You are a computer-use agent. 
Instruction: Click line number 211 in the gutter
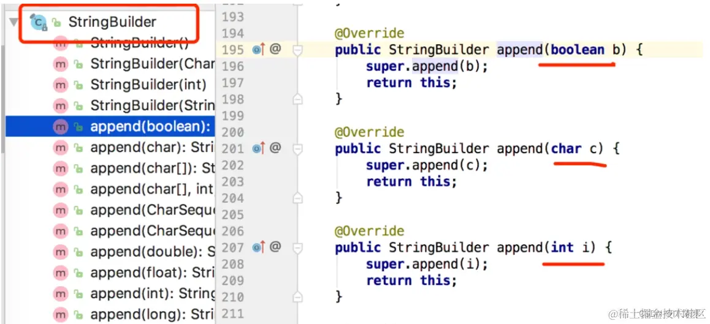(233, 314)
